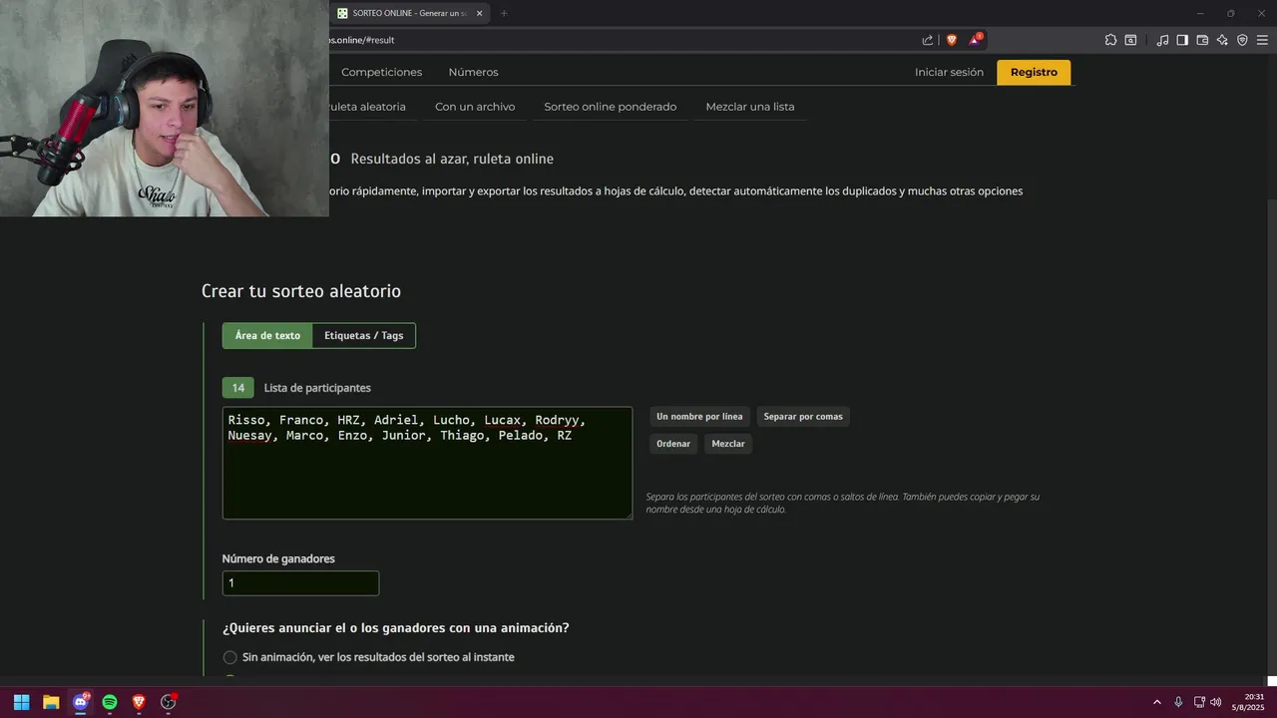
Task: Close the SORTEO ONLINE tab
Action: [480, 13]
